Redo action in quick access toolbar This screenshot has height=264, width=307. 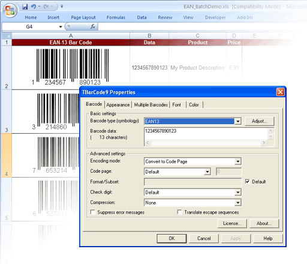[x=46, y=7]
